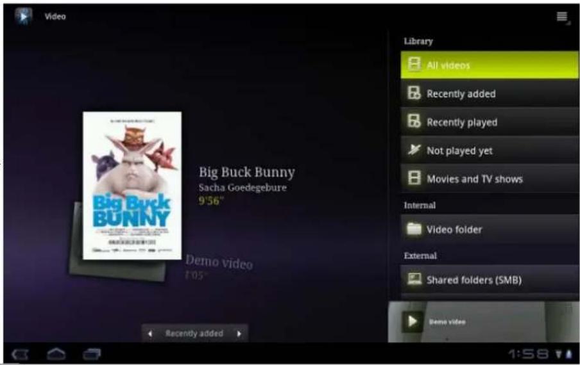Click the Recently added sort label at bottom
Viewport: 580px width, 365px height.
[x=194, y=333]
